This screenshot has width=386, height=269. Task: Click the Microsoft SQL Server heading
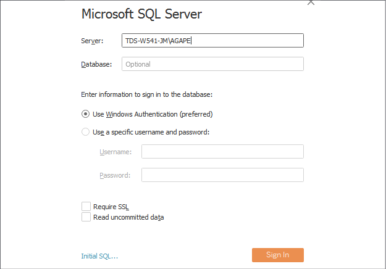[141, 14]
